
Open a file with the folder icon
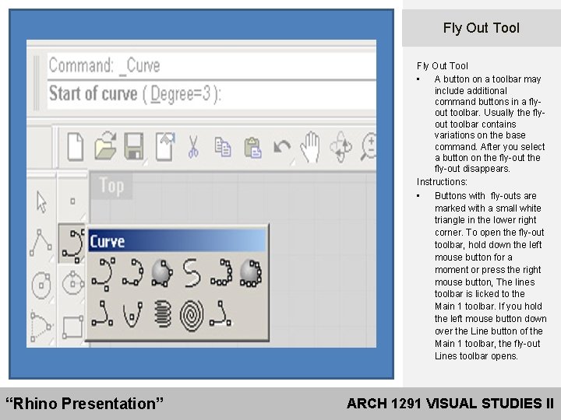[x=105, y=145]
